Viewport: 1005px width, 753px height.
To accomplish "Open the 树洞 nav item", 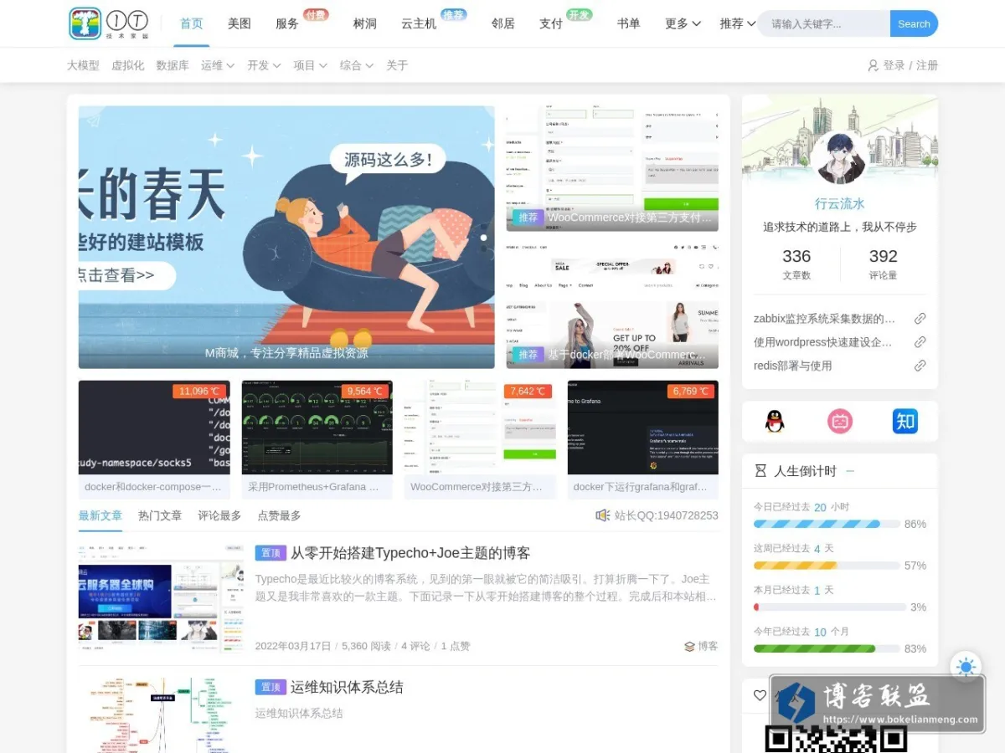I will pyautogui.click(x=365, y=23).
